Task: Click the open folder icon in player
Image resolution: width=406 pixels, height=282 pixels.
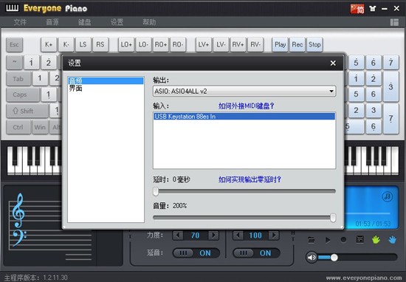Action: tap(312, 240)
